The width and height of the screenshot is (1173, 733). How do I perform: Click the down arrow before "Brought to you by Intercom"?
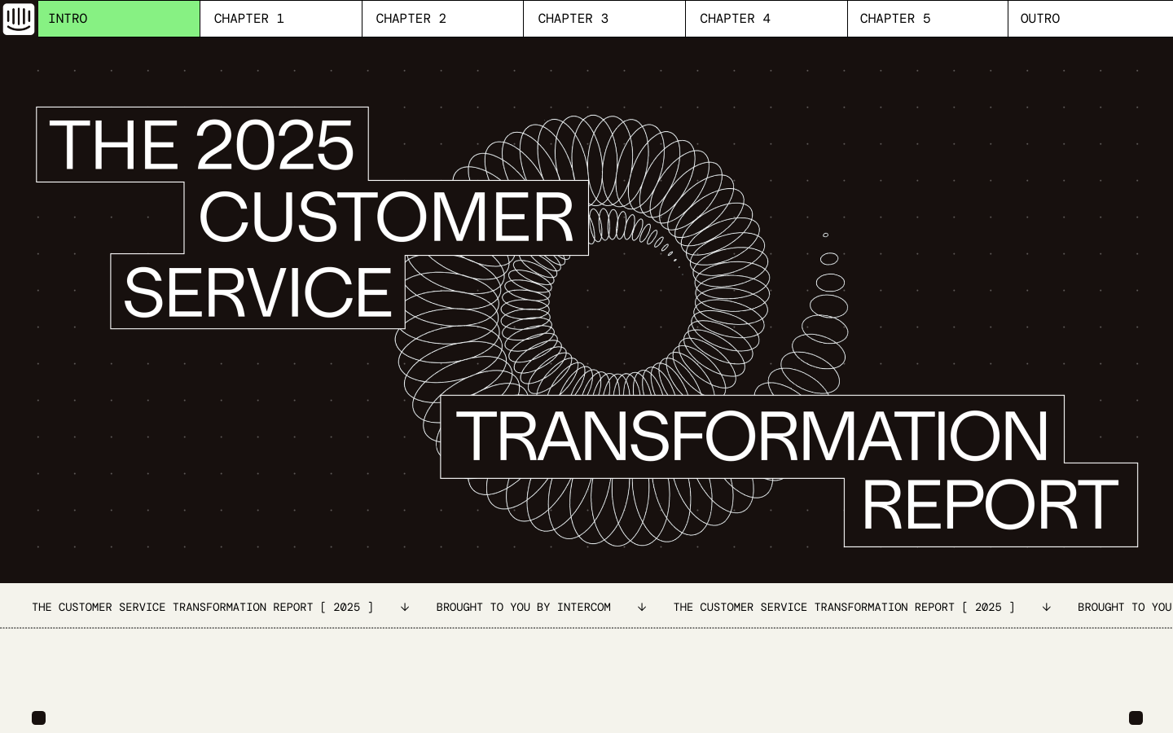(x=405, y=608)
